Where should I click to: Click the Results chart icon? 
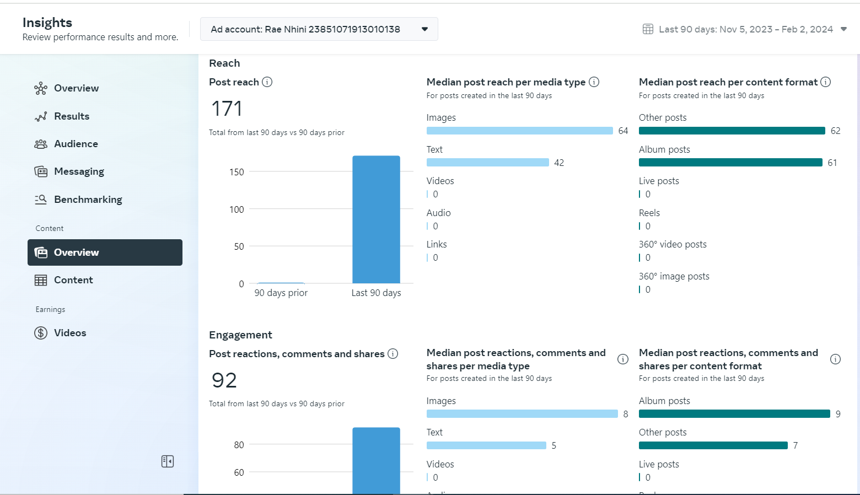(41, 116)
